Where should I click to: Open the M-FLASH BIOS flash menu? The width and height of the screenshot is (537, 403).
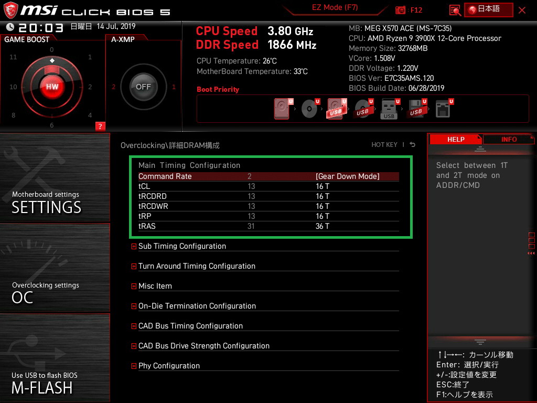tap(55, 358)
